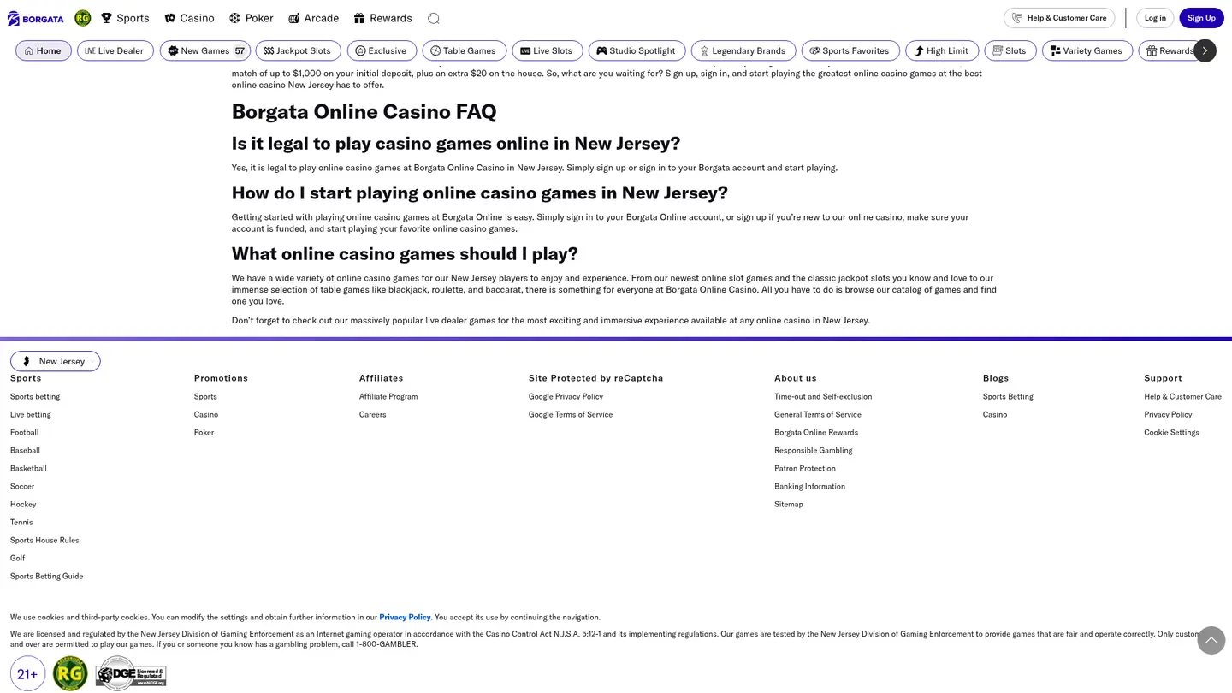Click the Log in button
This screenshot has height=693, width=1232.
pyautogui.click(x=1155, y=18)
